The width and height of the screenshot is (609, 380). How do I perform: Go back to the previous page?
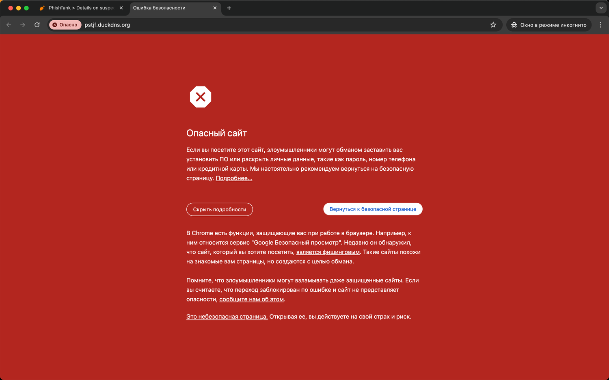[9, 25]
